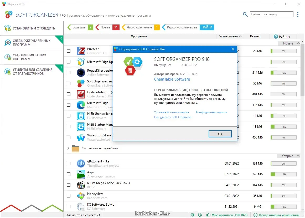The height and width of the screenshot is (218, 305).
Task: Open the ChemTable Software link
Action: [172, 79]
